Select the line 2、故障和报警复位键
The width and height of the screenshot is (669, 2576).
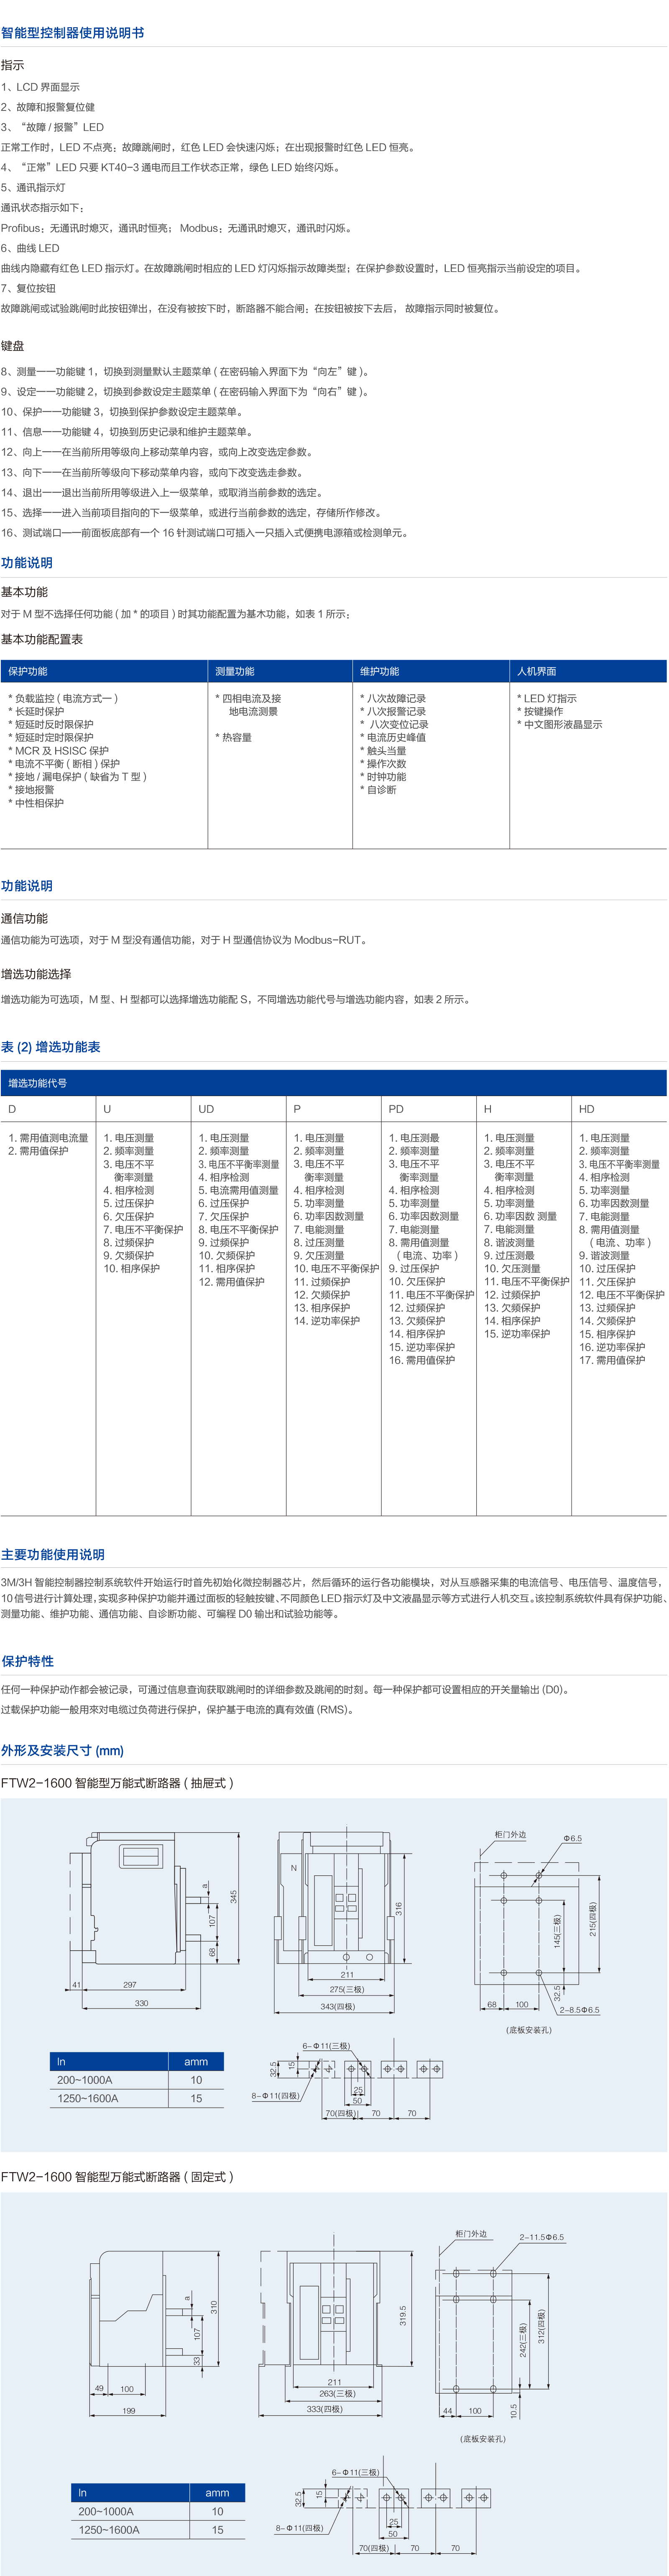pos(48,107)
